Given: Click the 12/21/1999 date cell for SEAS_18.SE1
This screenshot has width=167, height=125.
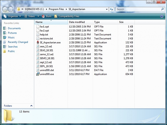Looking at the screenshot, I should (79, 50).
